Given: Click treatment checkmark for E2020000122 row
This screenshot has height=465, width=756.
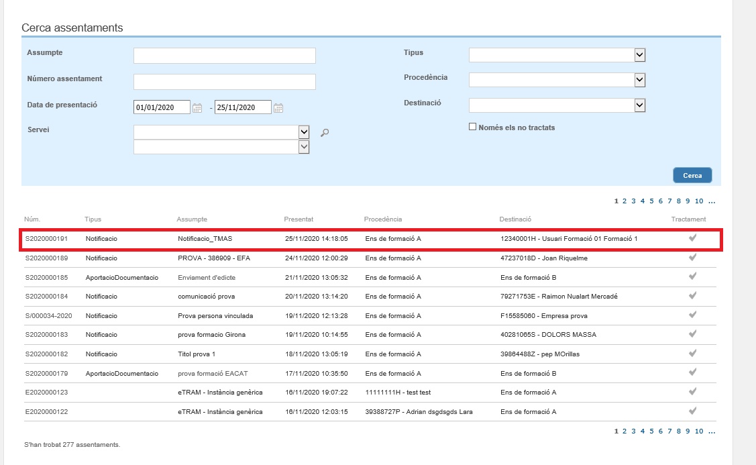Looking at the screenshot, I should coord(692,411).
